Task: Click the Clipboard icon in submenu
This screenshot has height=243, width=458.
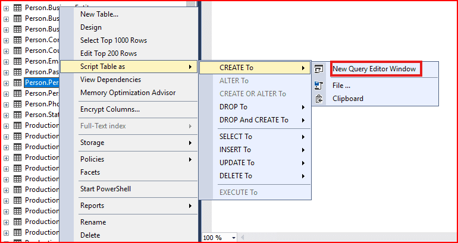Action: [x=319, y=99]
